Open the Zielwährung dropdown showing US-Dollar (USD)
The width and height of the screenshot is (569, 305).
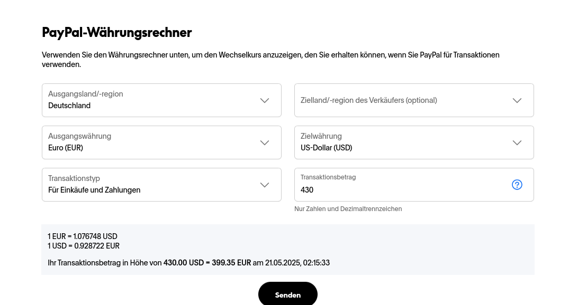(414, 142)
